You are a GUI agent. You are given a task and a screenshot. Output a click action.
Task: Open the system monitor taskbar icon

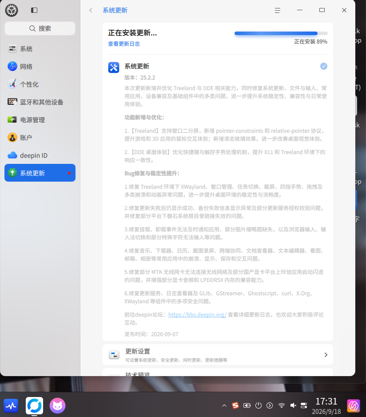(x=11, y=405)
